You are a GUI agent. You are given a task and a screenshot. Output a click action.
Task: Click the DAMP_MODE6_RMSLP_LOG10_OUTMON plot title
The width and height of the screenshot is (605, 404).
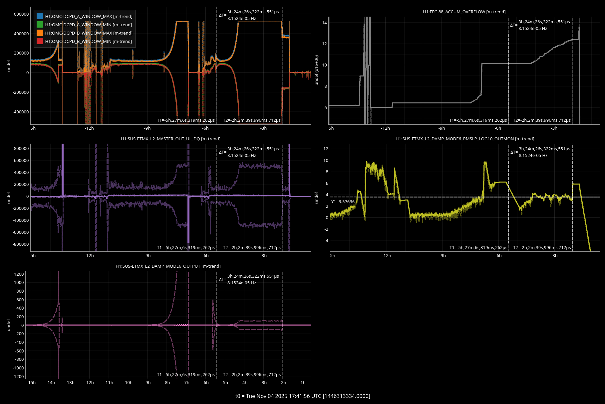click(x=464, y=139)
